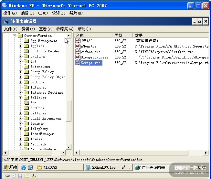Expand the Shell Extensions key

[x=20, y=119]
